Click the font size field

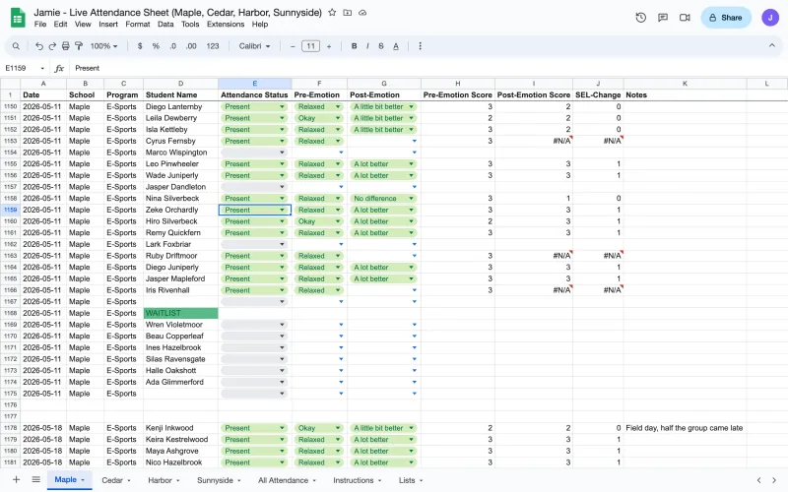pos(310,46)
